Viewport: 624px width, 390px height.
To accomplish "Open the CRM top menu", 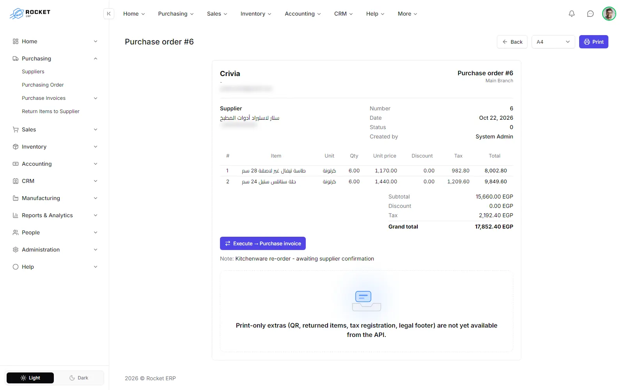I will tap(343, 14).
